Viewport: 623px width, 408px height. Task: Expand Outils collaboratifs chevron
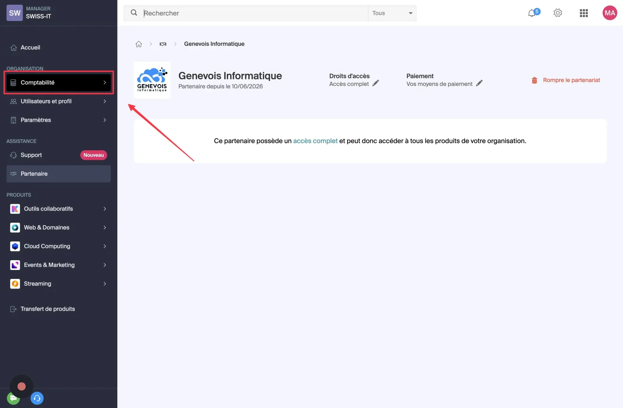pos(105,209)
